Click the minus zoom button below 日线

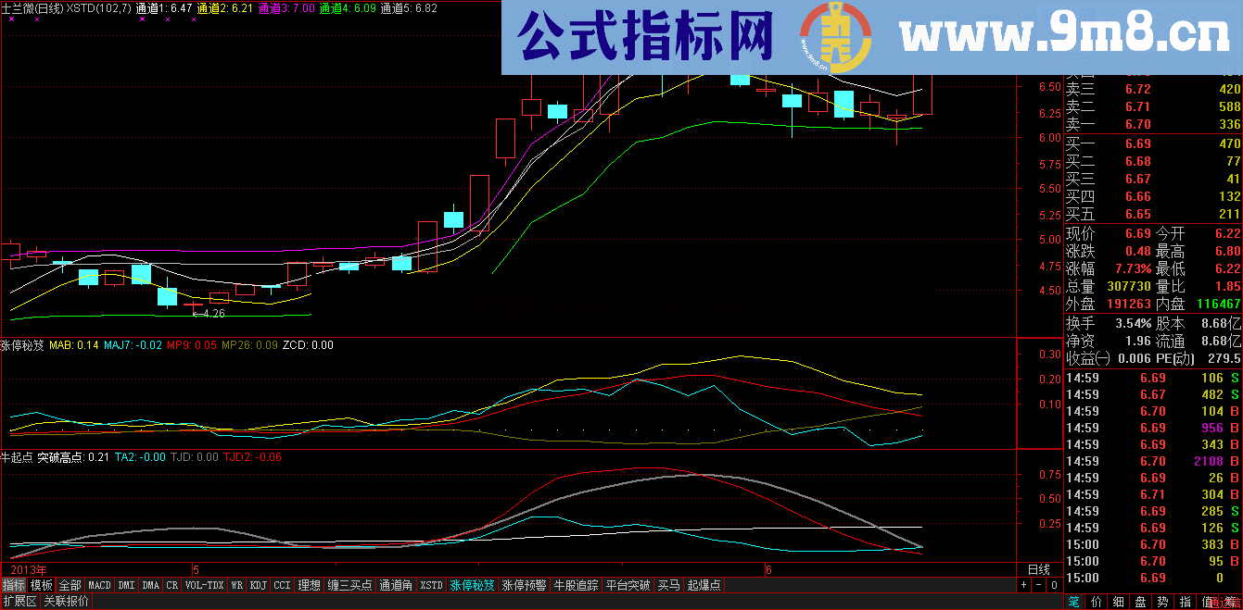tap(1038, 585)
